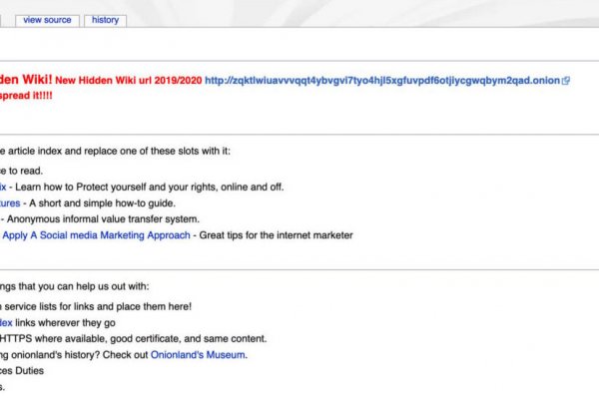Image resolution: width=599 pixels, height=399 pixels.
Task: Click the blue link before 'Learn how to Protect'
Action: [x=4, y=186]
